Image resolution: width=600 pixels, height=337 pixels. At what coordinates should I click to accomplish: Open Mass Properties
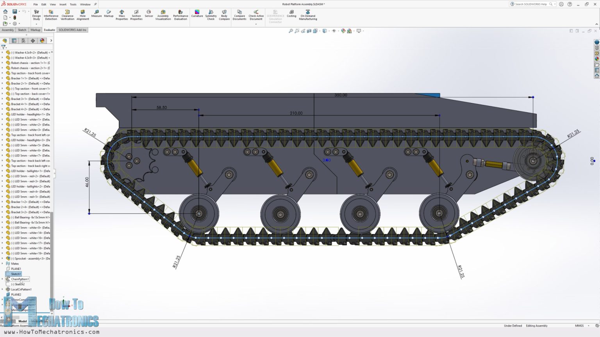(x=121, y=15)
